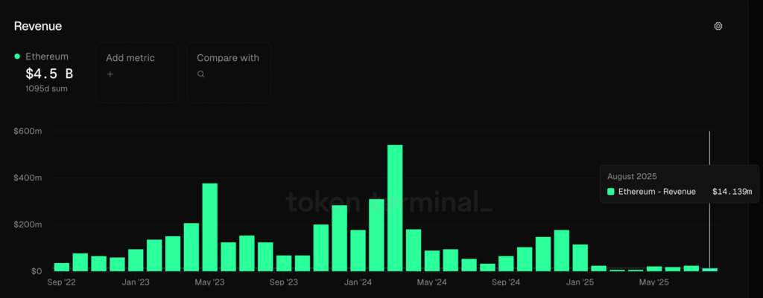Image resolution: width=763 pixels, height=298 pixels.
Task: Click the August 2025 bar at far right
Action: tap(709, 269)
